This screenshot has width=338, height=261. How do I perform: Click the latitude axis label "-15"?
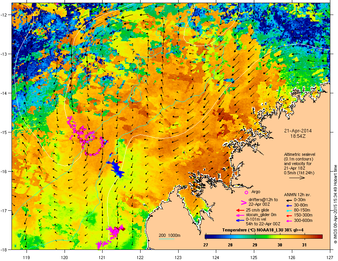pyautogui.click(x=4, y=132)
